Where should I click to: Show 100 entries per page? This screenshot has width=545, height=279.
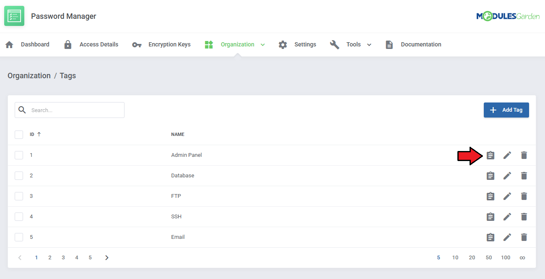(506, 258)
